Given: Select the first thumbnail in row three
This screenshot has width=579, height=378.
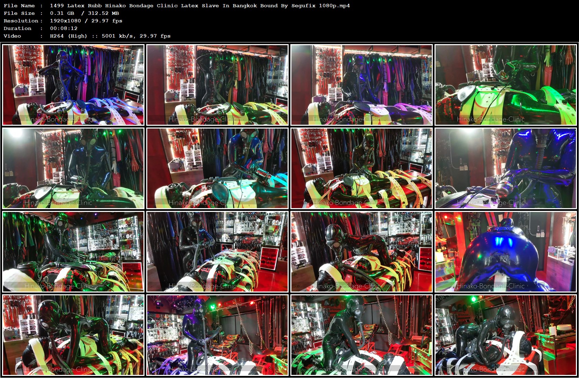Looking at the screenshot, I should tap(73, 252).
